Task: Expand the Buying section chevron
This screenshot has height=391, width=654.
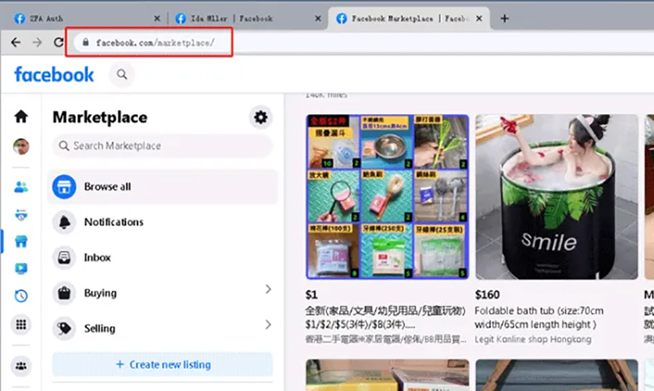Action: [268, 289]
